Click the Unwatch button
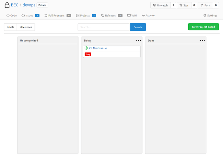 tap(160, 5)
